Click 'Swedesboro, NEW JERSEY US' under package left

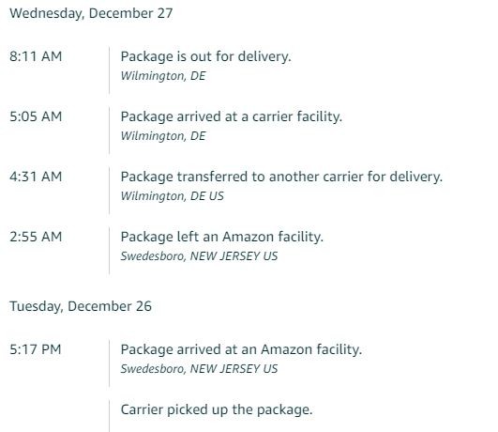click(x=199, y=256)
